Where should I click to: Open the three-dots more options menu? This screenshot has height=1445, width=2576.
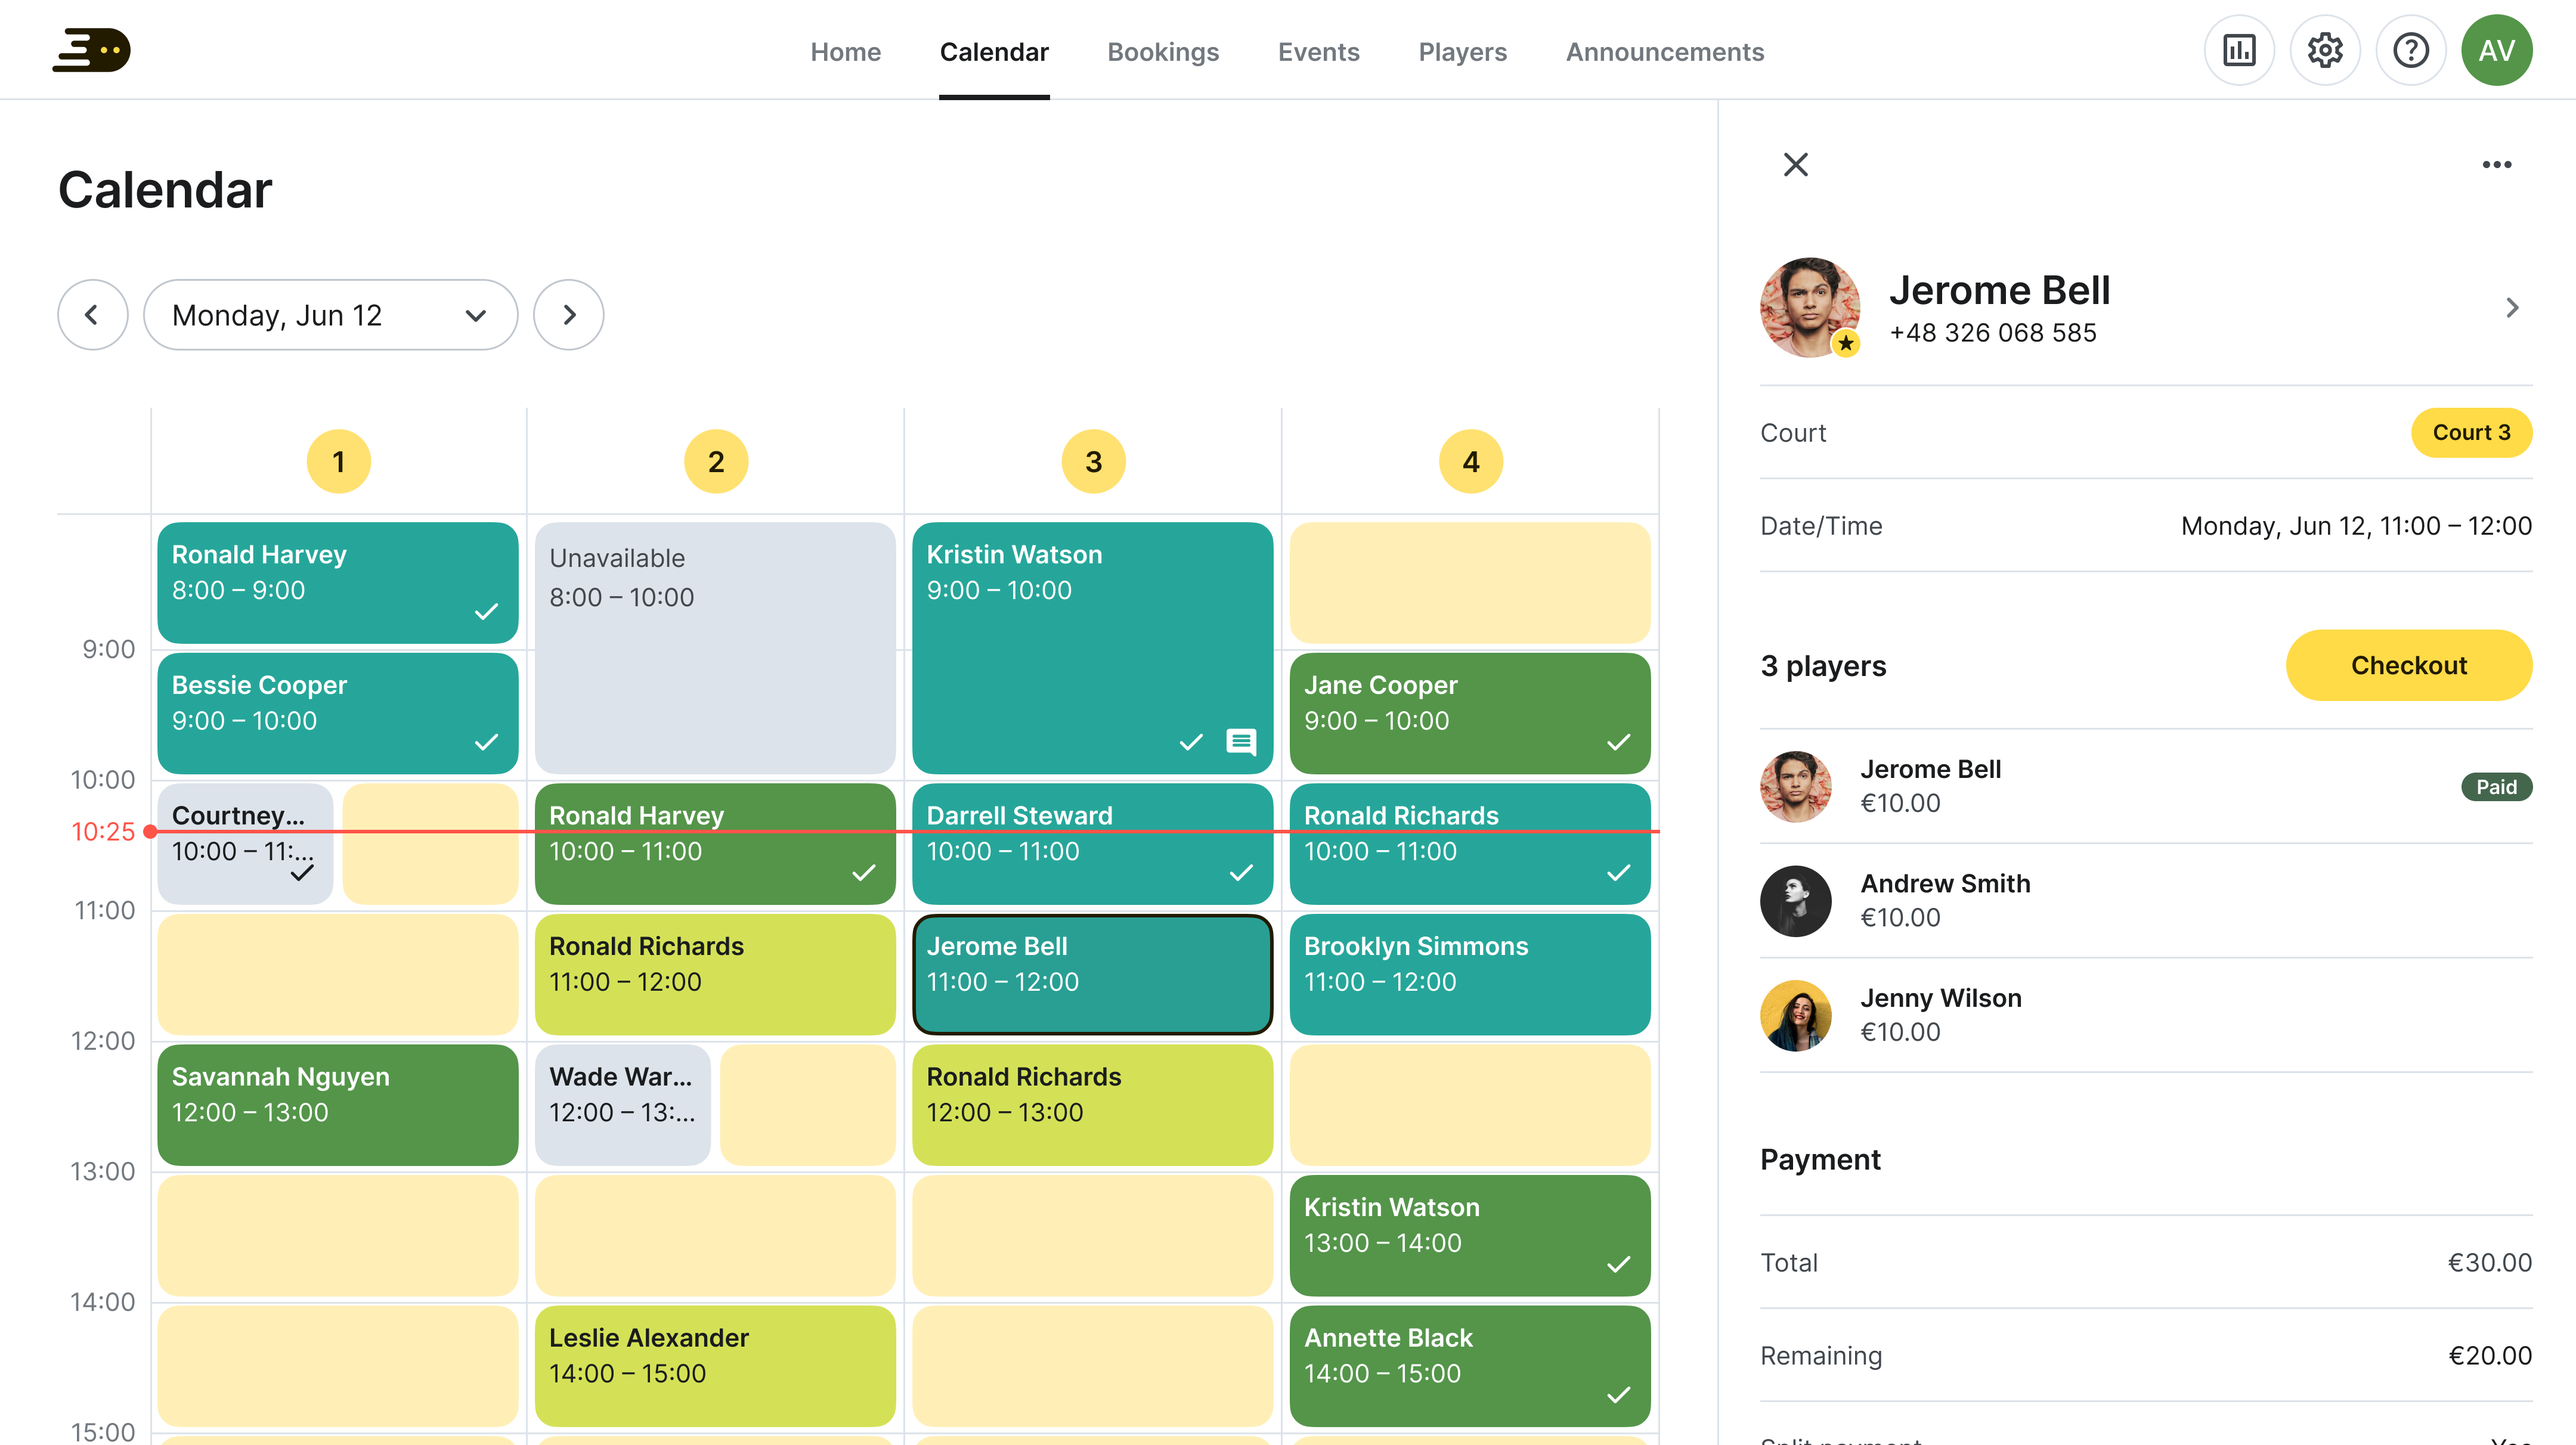click(2496, 165)
